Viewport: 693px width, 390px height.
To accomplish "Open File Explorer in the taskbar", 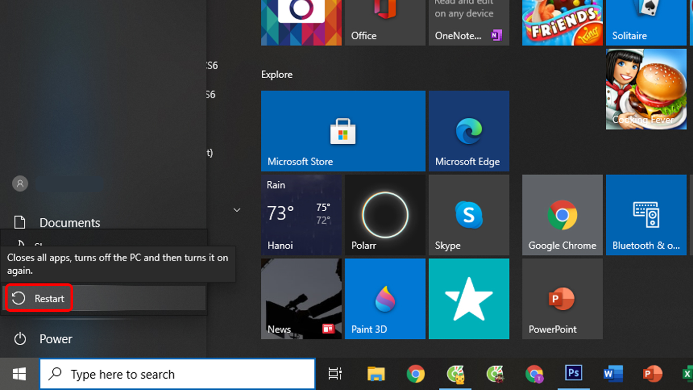I will [376, 374].
